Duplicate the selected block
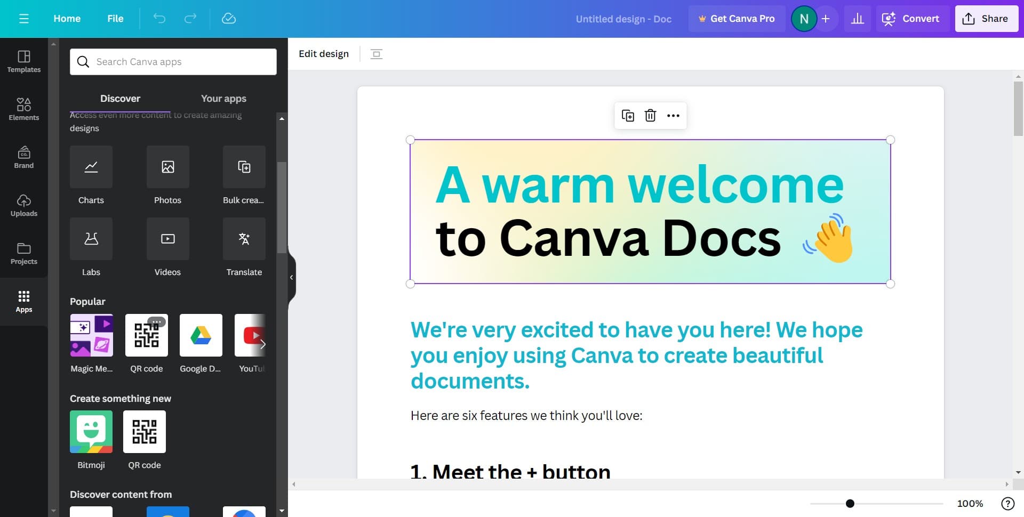 pyautogui.click(x=628, y=116)
